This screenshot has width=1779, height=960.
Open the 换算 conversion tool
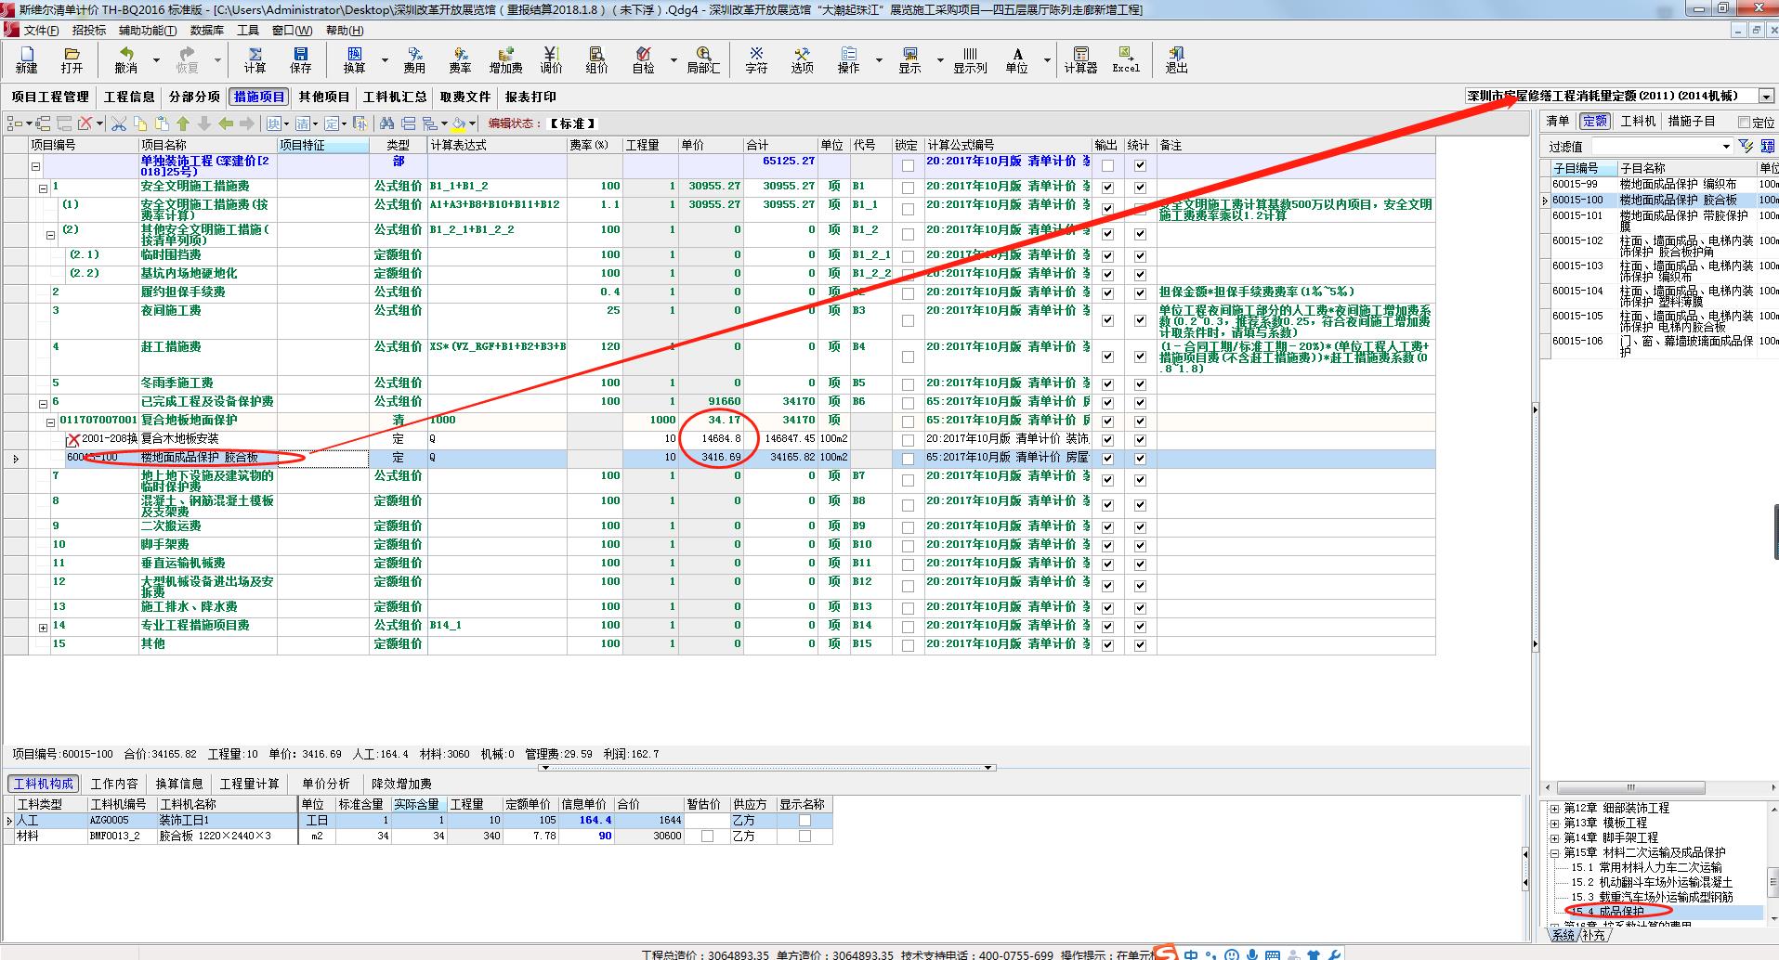[354, 60]
